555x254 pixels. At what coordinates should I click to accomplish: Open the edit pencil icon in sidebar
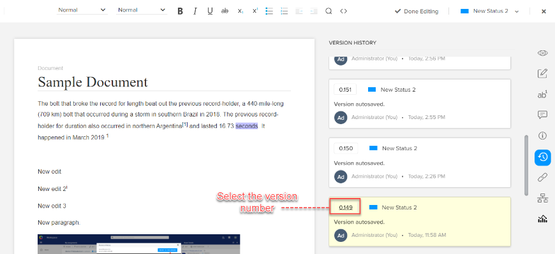542,73
